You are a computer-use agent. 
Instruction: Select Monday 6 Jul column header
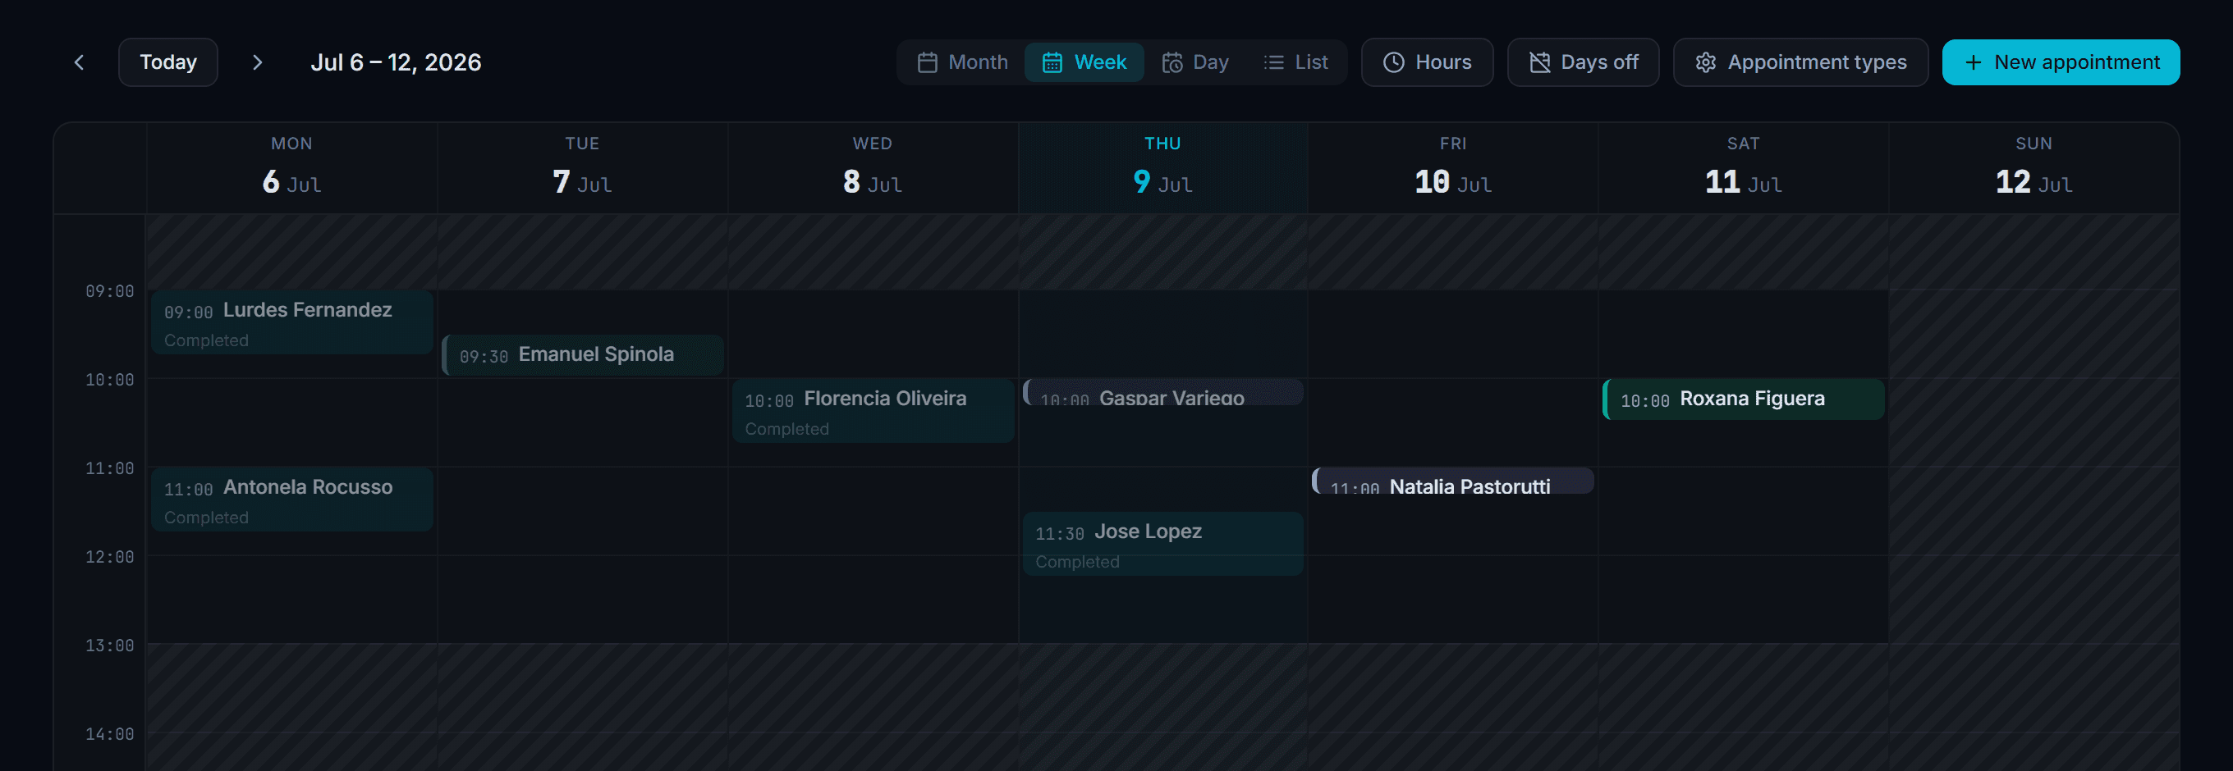[x=292, y=168]
